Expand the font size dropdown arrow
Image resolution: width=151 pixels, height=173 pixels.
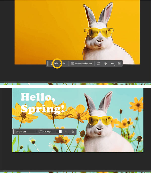[57, 132]
